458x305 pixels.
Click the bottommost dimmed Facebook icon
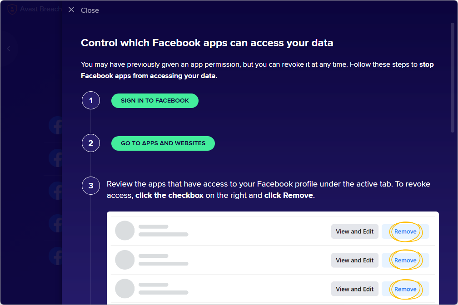coord(56,256)
